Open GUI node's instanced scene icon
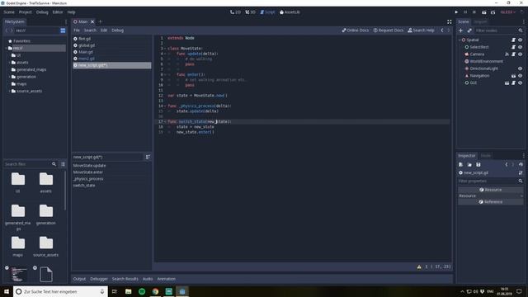 tap(507, 82)
